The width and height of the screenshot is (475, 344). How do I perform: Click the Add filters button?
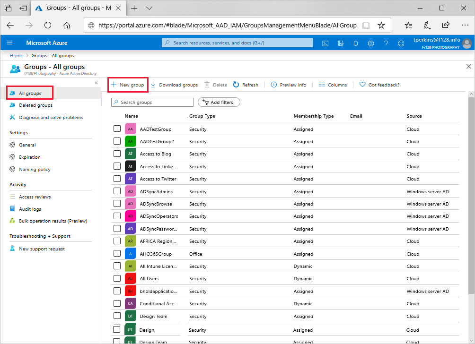click(219, 102)
